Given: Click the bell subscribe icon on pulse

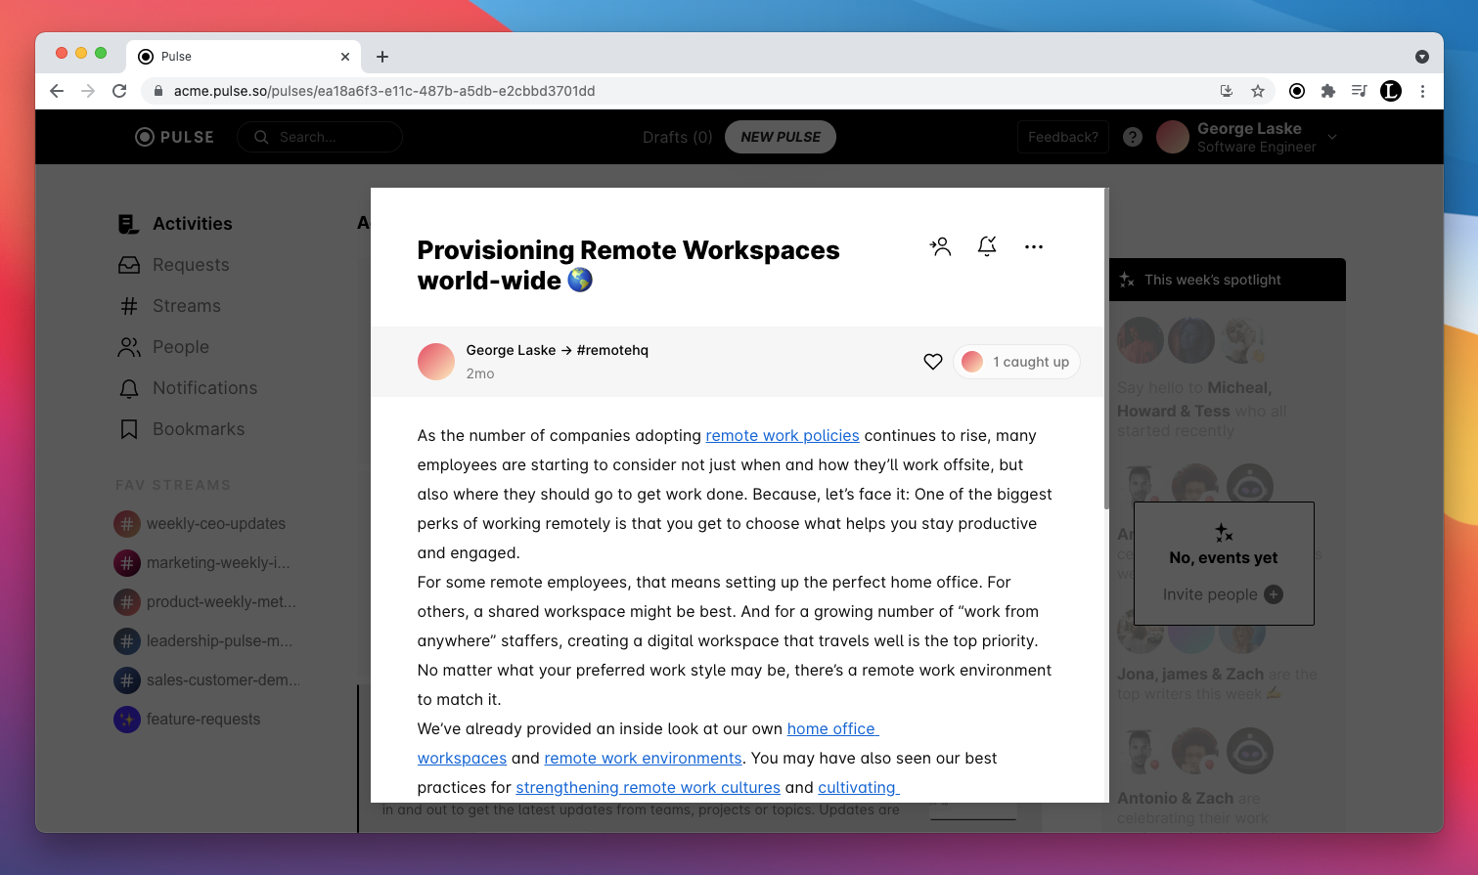Looking at the screenshot, I should click(x=987, y=246).
